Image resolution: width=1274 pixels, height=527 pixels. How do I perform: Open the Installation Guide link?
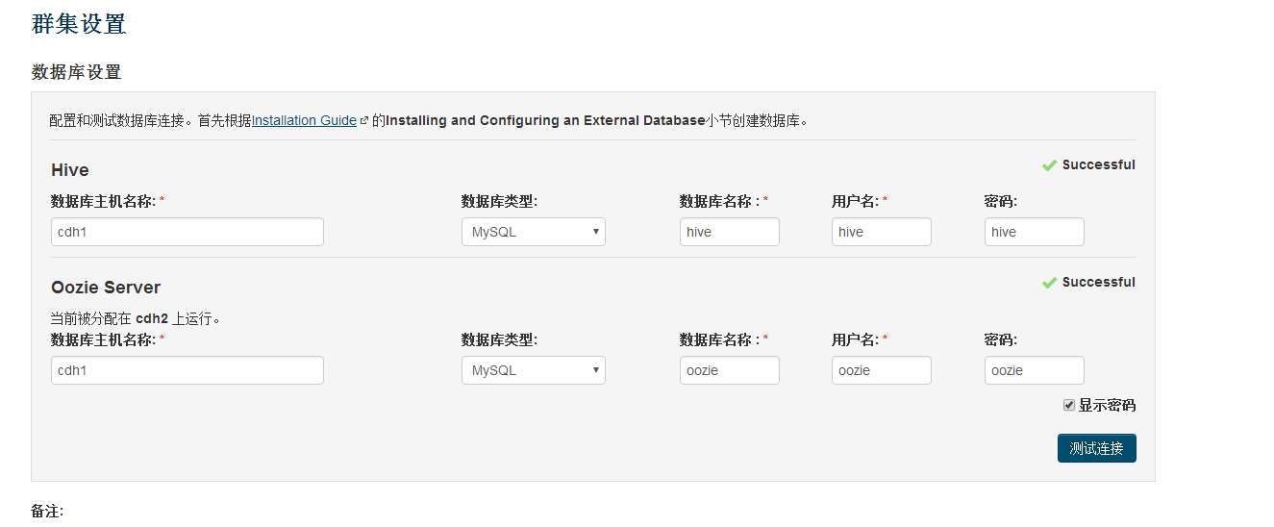(304, 121)
